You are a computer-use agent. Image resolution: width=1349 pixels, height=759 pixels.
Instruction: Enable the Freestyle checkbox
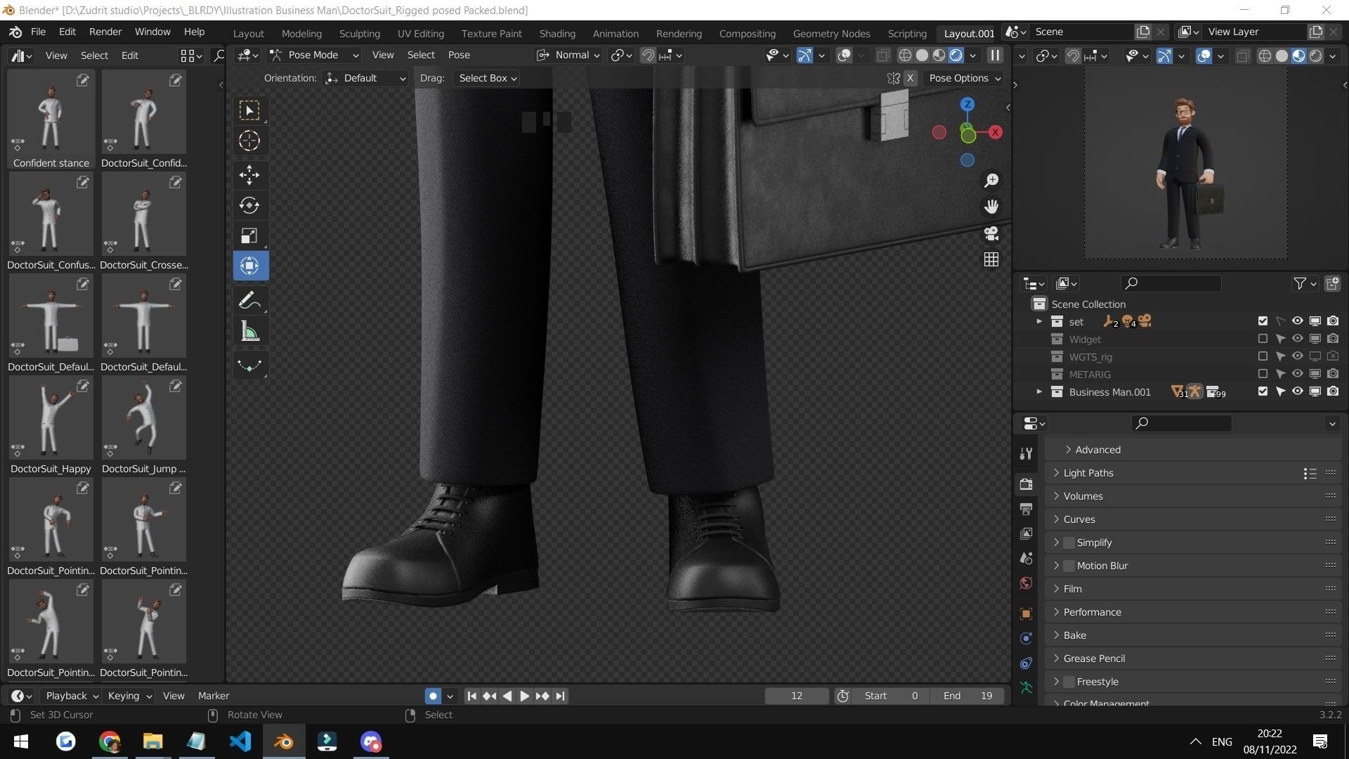[x=1069, y=682]
